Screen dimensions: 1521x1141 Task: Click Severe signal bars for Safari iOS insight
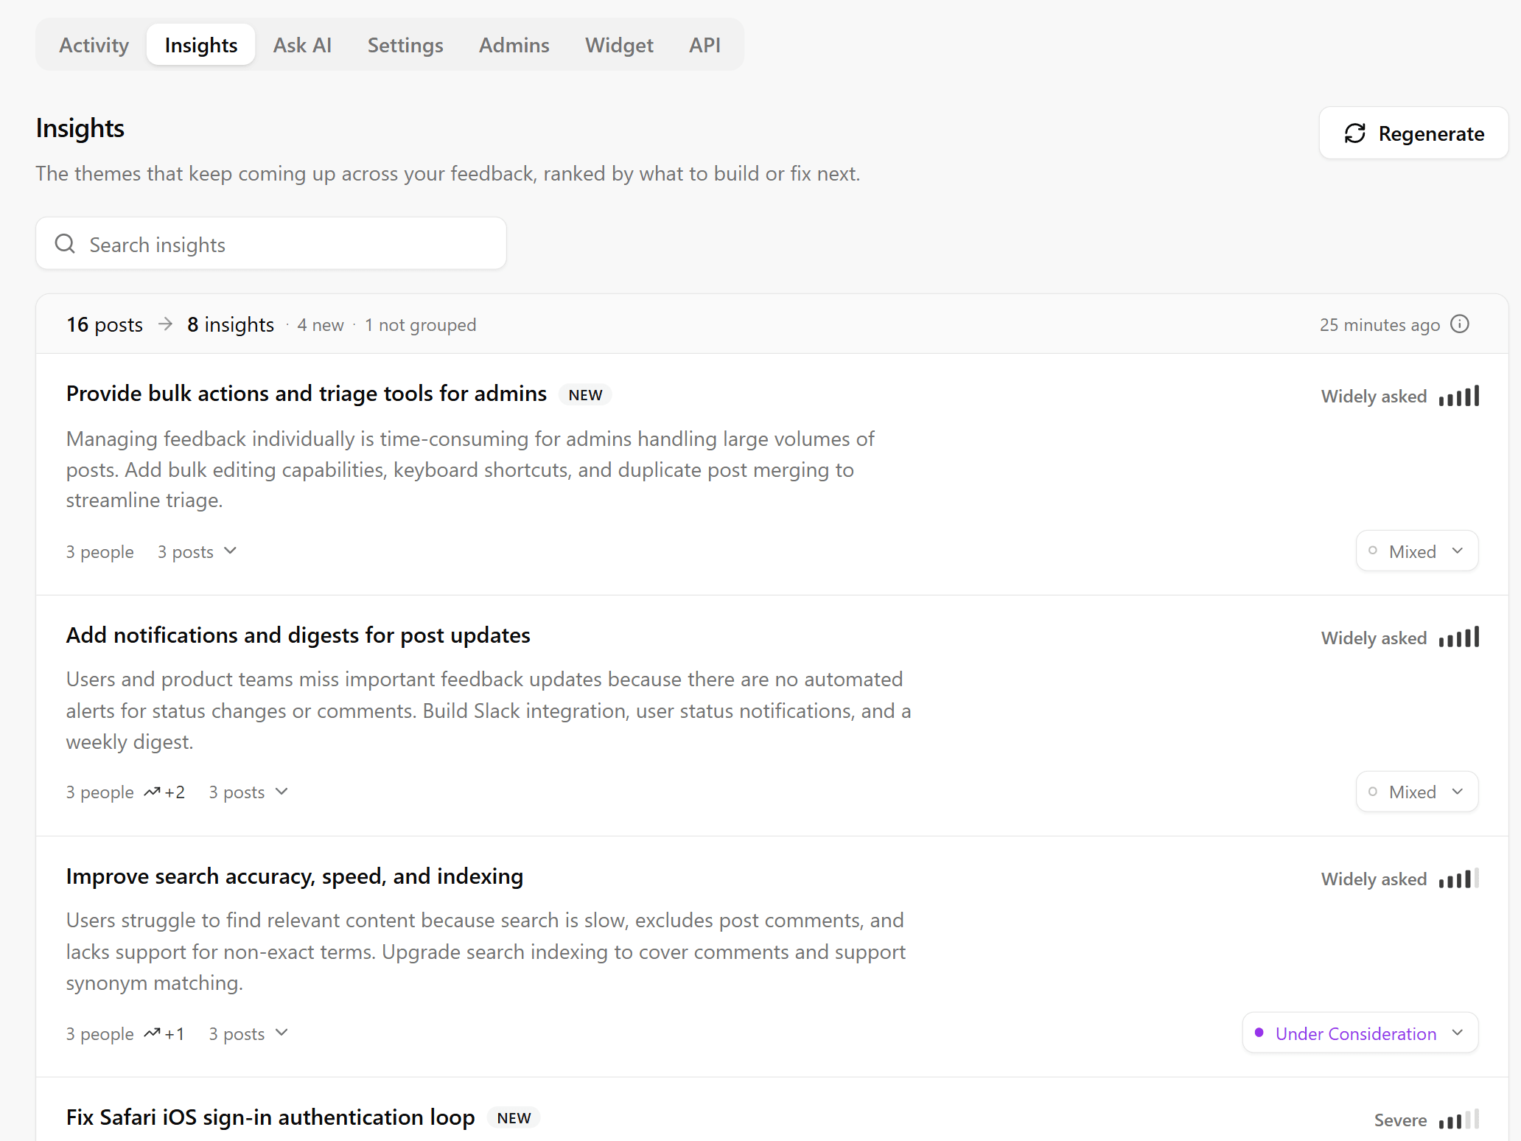click(1458, 1120)
